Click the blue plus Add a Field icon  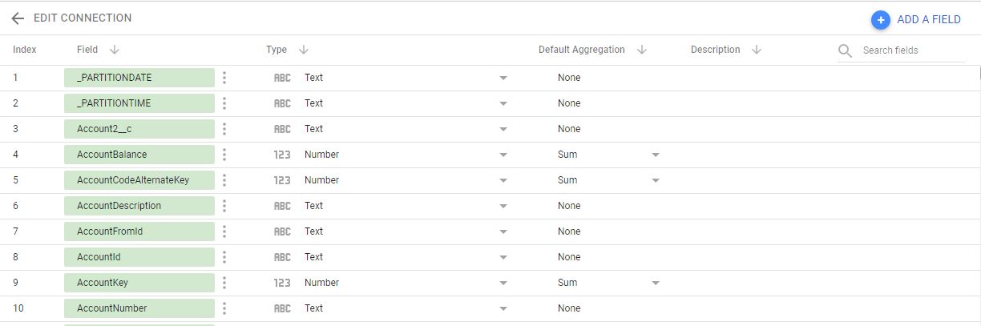pos(881,20)
